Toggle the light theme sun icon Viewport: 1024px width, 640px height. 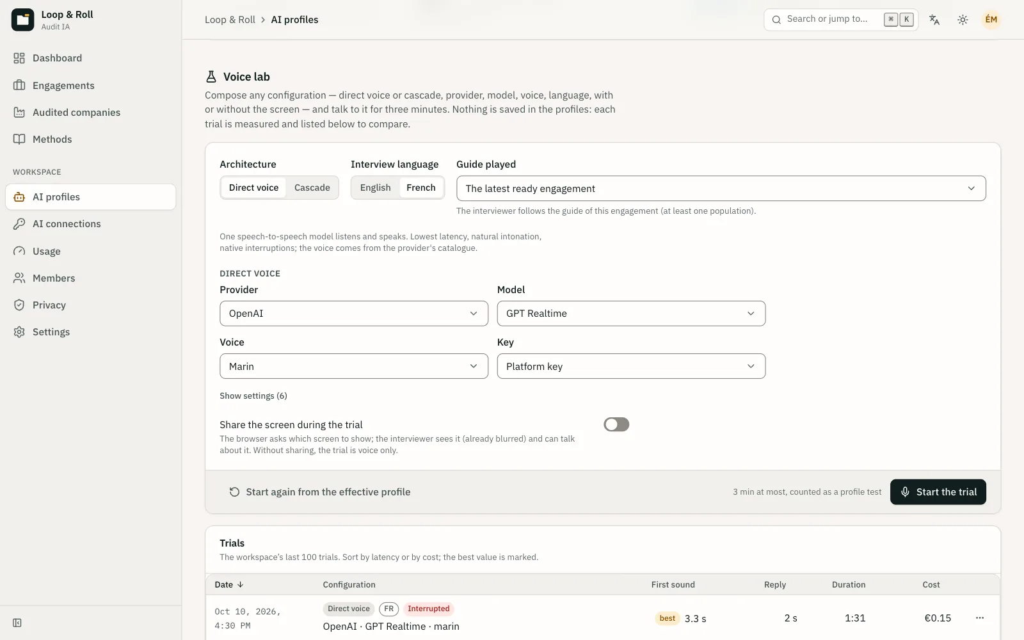click(963, 20)
